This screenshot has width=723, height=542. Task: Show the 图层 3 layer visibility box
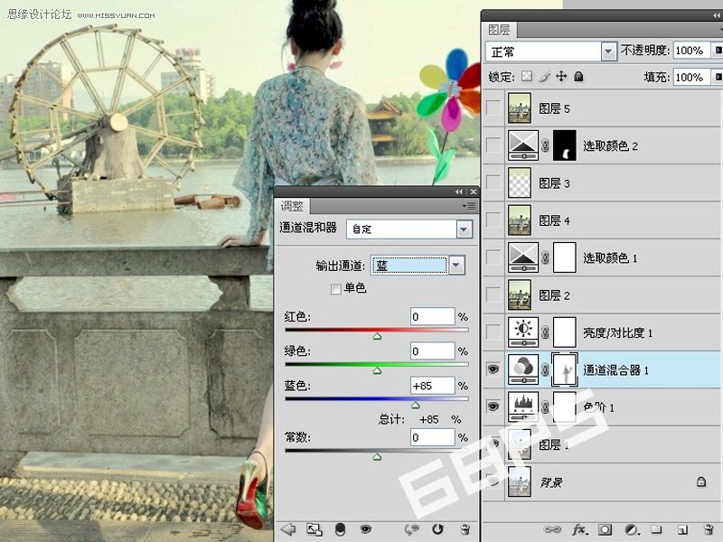click(493, 183)
